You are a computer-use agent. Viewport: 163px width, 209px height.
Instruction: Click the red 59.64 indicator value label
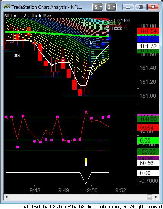click(148, 128)
